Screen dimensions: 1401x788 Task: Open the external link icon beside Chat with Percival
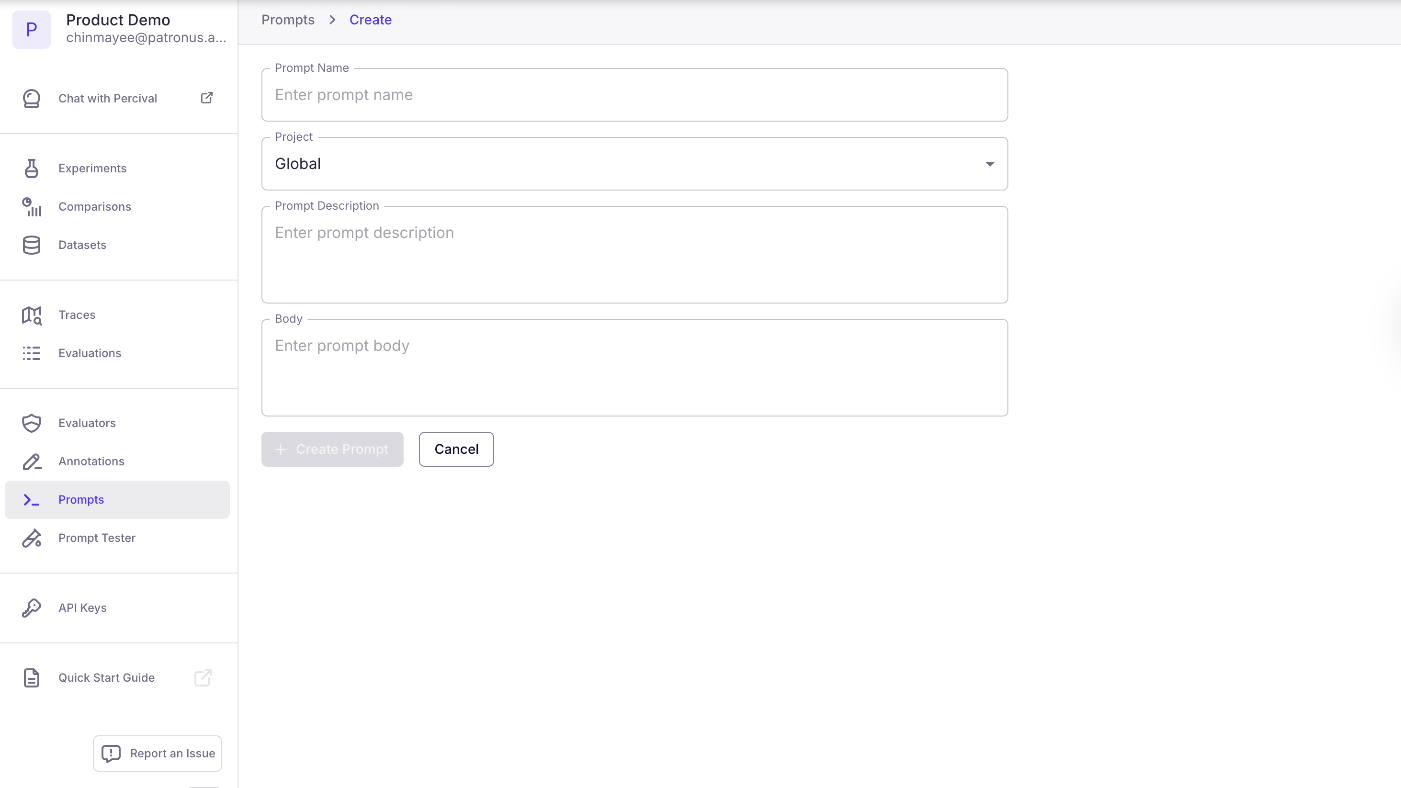coord(207,98)
